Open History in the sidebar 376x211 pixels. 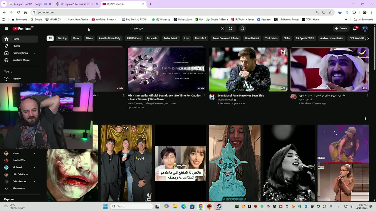point(20,79)
